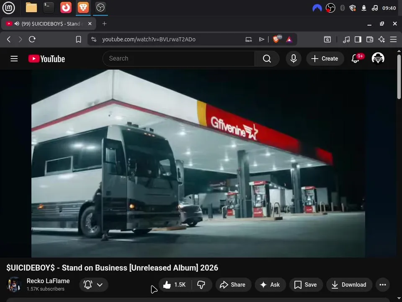The height and width of the screenshot is (302, 402).
Task: Open the sound music note tray applet
Action: point(374,8)
